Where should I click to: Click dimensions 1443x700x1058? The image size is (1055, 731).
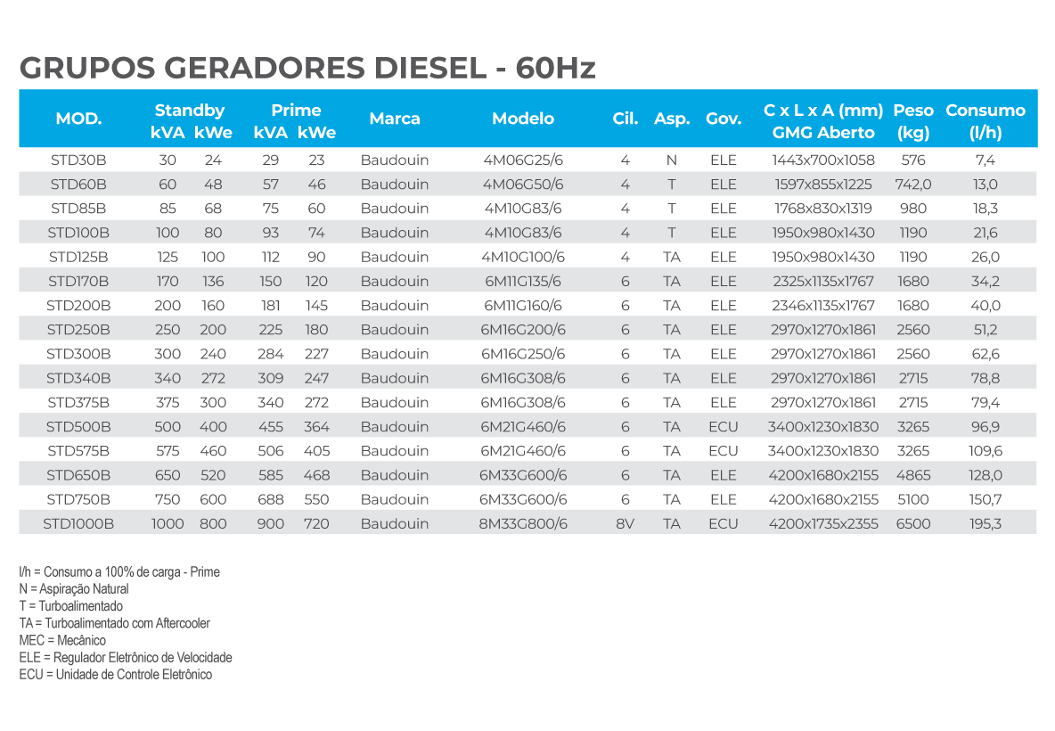point(823,160)
